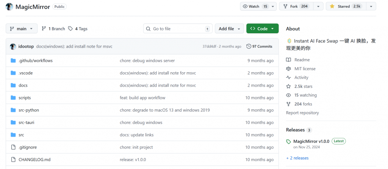Click the Readme book icon in About
The image size is (388, 169).
click(289, 60)
